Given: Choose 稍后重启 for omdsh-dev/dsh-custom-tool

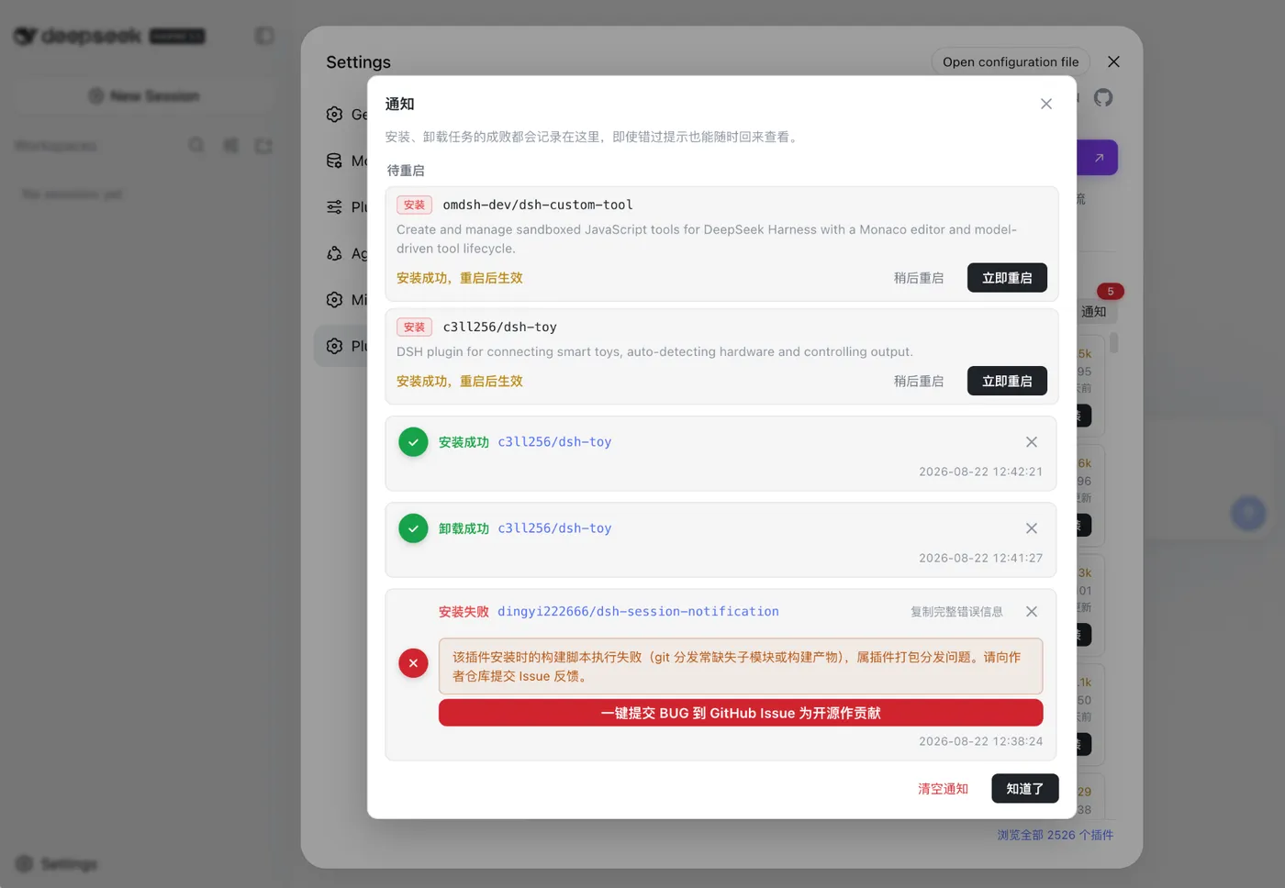Looking at the screenshot, I should (x=919, y=278).
